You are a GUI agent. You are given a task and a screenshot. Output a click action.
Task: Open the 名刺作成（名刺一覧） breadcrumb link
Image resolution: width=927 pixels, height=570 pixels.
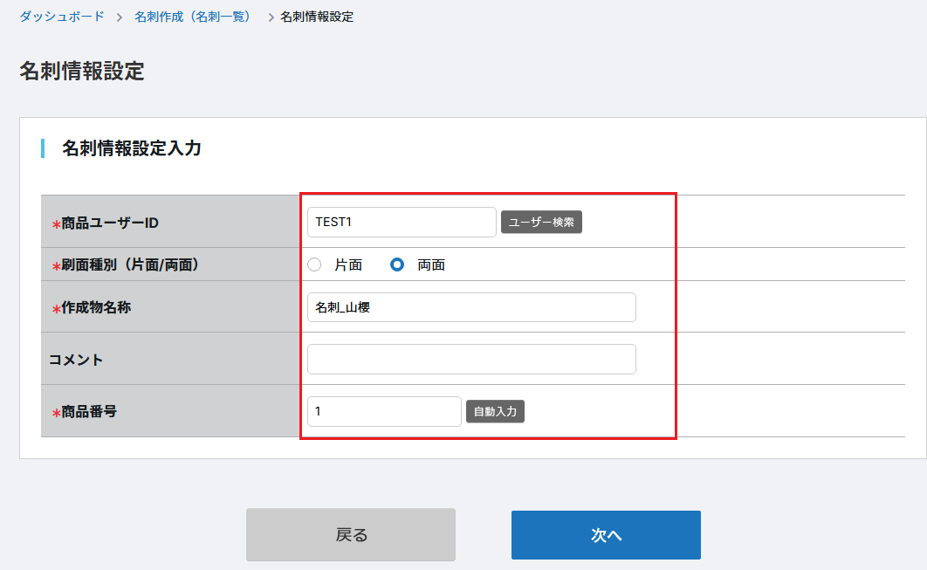193,17
